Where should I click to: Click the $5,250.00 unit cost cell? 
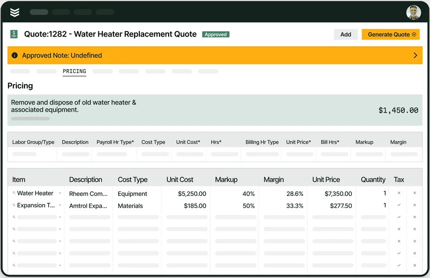coord(192,194)
